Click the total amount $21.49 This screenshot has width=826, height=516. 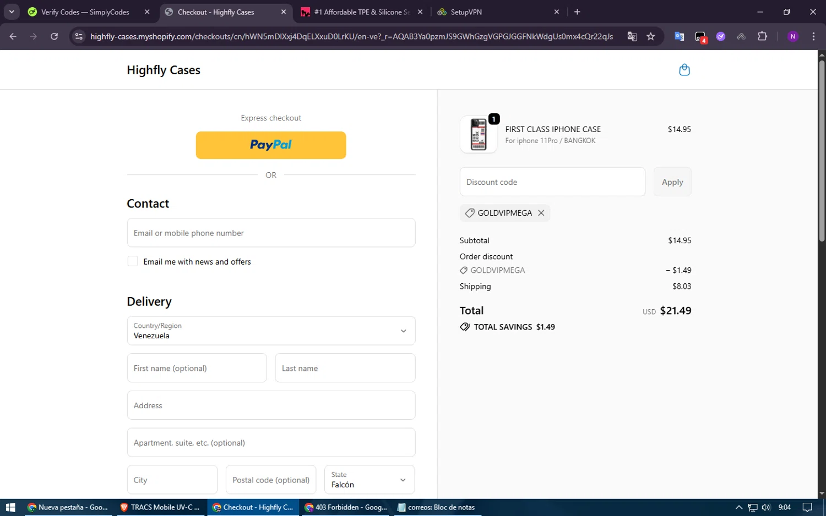(x=676, y=310)
